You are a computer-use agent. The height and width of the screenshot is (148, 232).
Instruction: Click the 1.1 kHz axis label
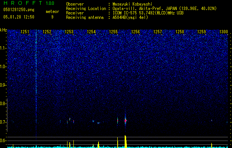pyautogui.click(x=3, y=48)
